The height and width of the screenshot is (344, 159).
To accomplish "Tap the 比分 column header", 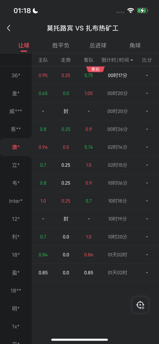I will click(x=147, y=60).
